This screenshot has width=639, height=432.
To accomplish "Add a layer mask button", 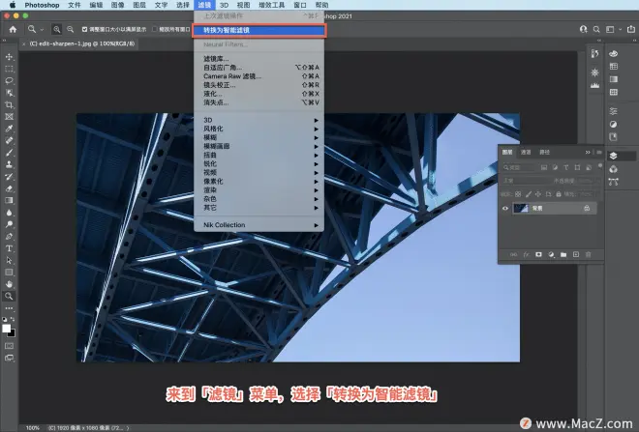I will (x=538, y=254).
